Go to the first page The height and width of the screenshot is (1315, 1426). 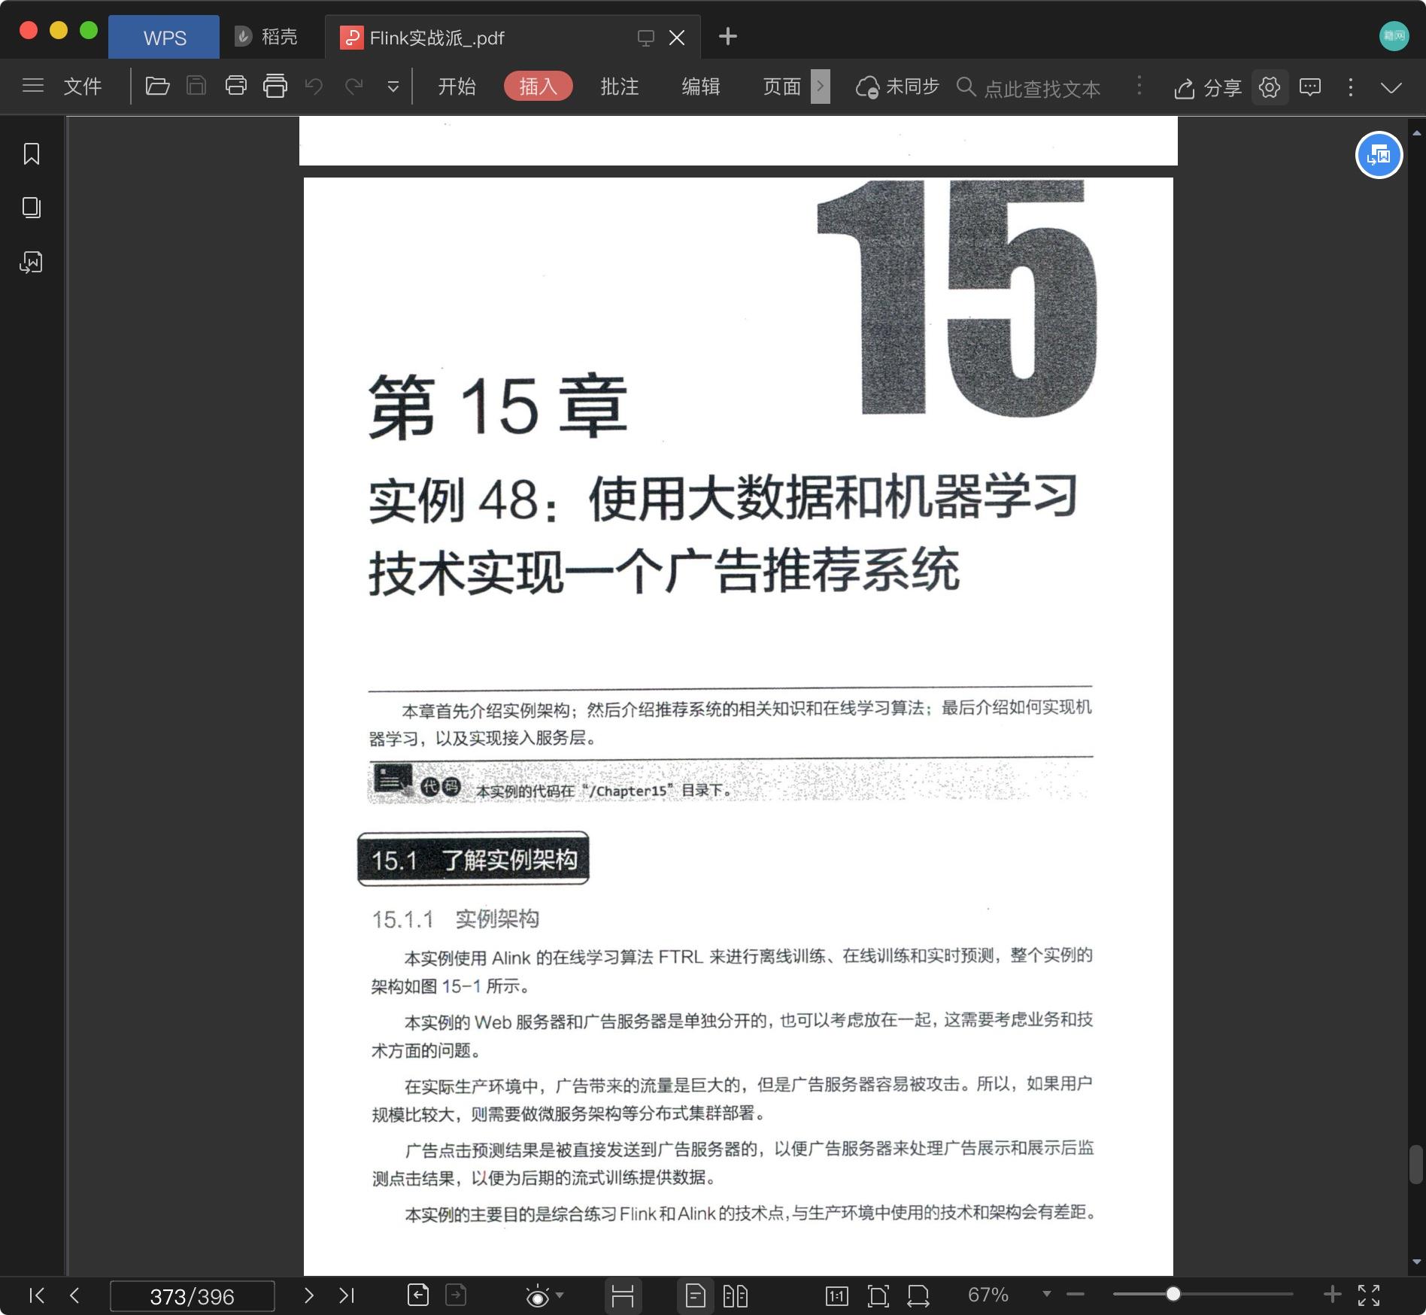[x=36, y=1295]
